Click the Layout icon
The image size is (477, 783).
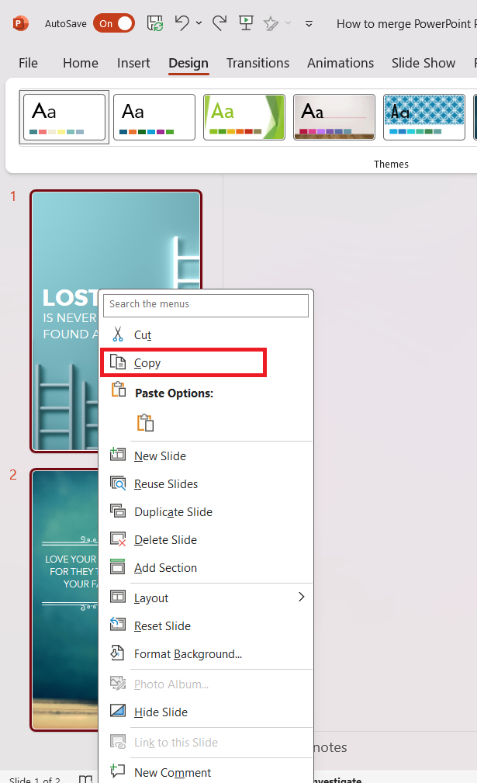tap(118, 596)
